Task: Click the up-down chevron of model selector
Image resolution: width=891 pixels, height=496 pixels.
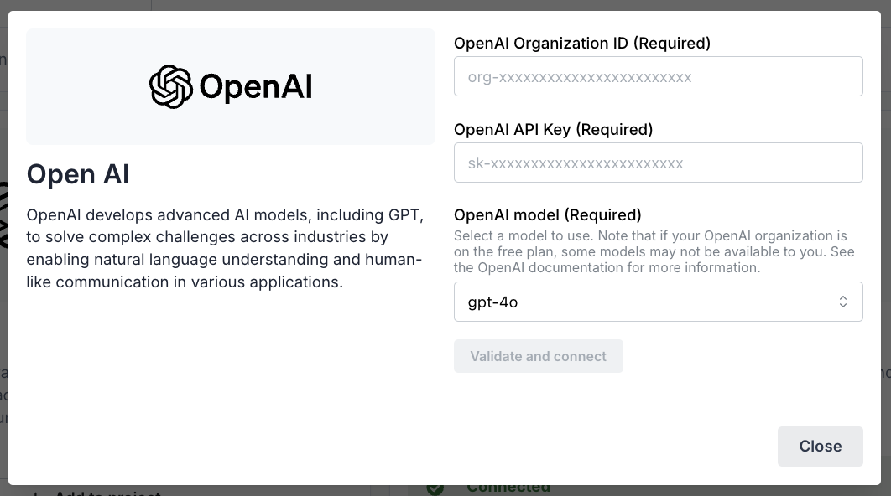Action: [842, 302]
